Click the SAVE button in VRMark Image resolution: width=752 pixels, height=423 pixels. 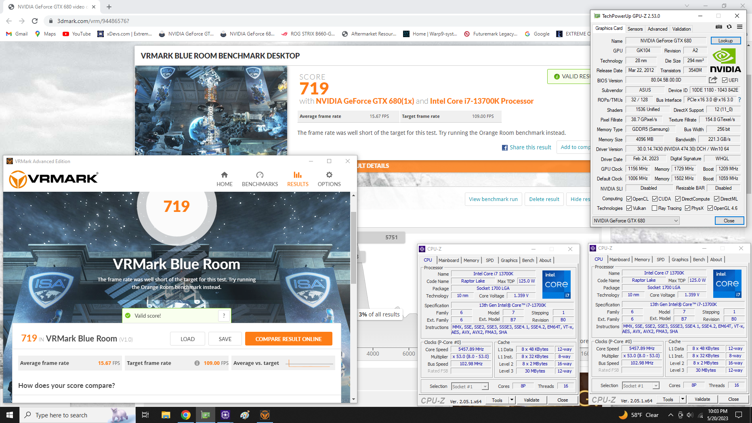(x=225, y=339)
